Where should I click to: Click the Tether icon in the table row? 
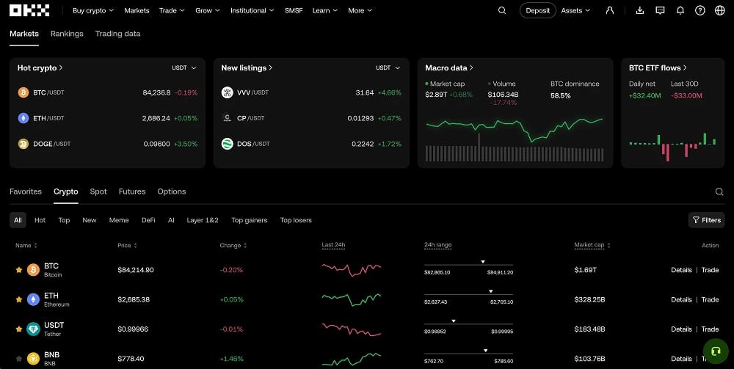[x=33, y=329]
